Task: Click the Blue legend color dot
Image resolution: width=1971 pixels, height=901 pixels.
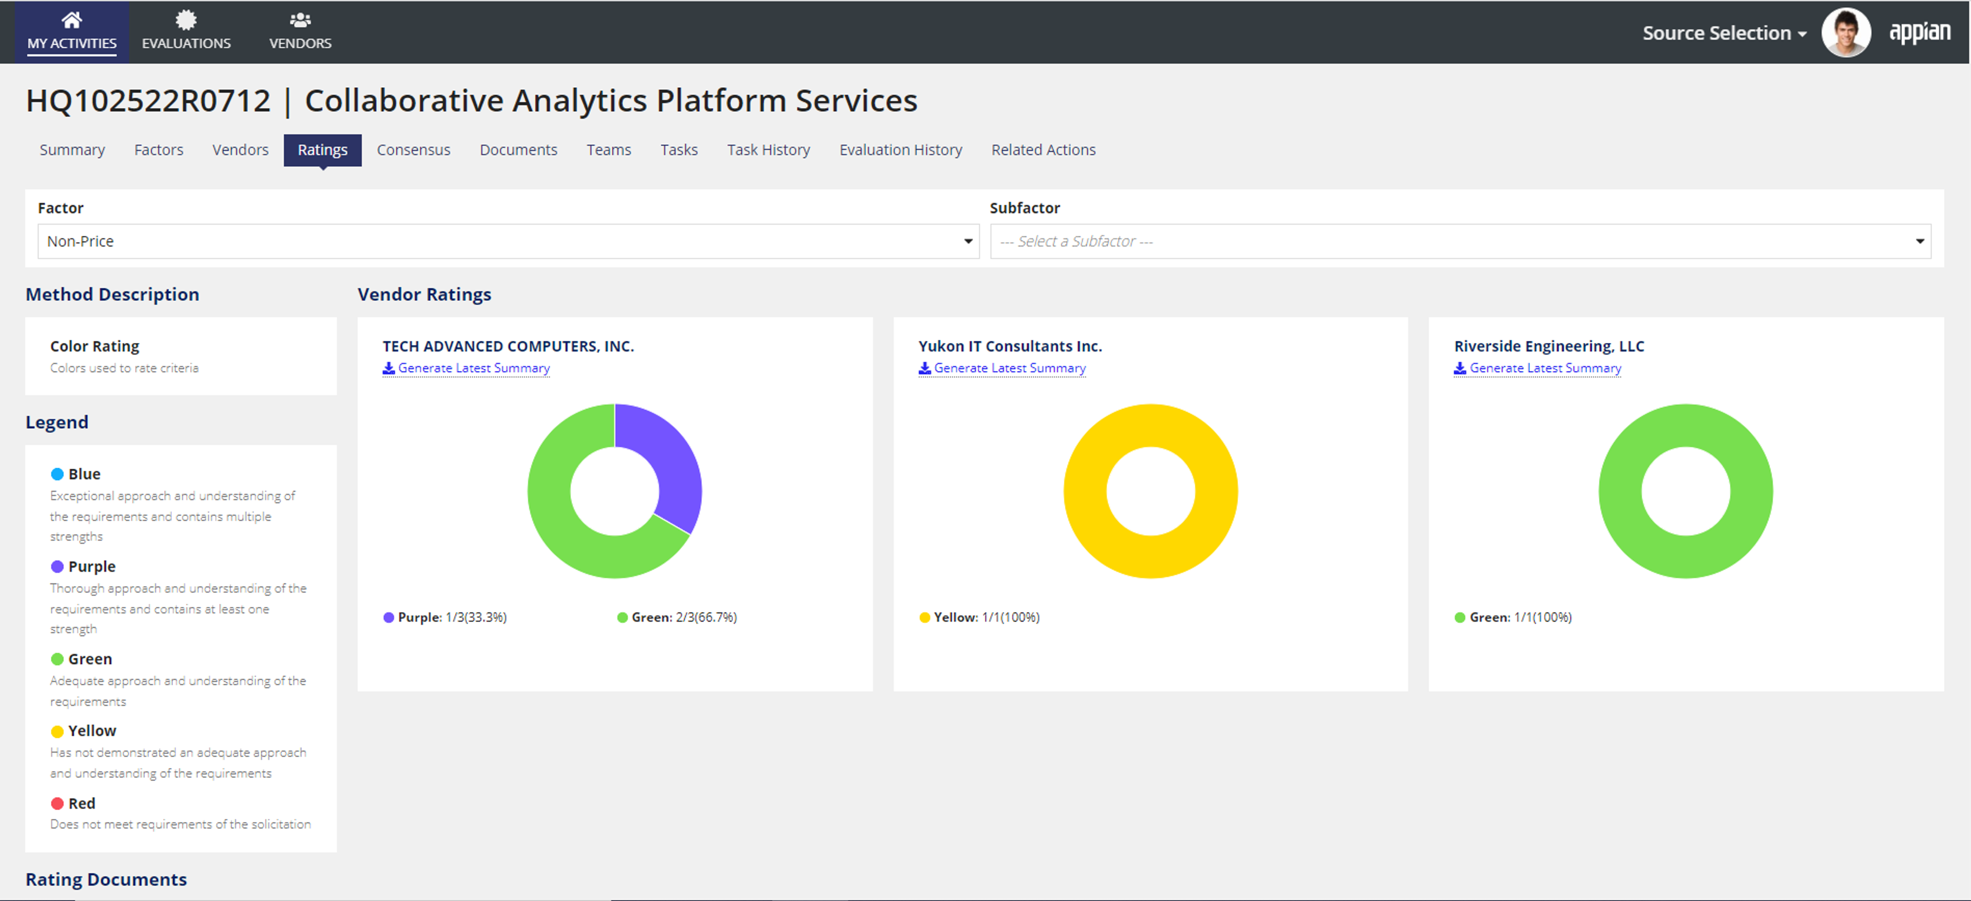Action: pos(56,474)
